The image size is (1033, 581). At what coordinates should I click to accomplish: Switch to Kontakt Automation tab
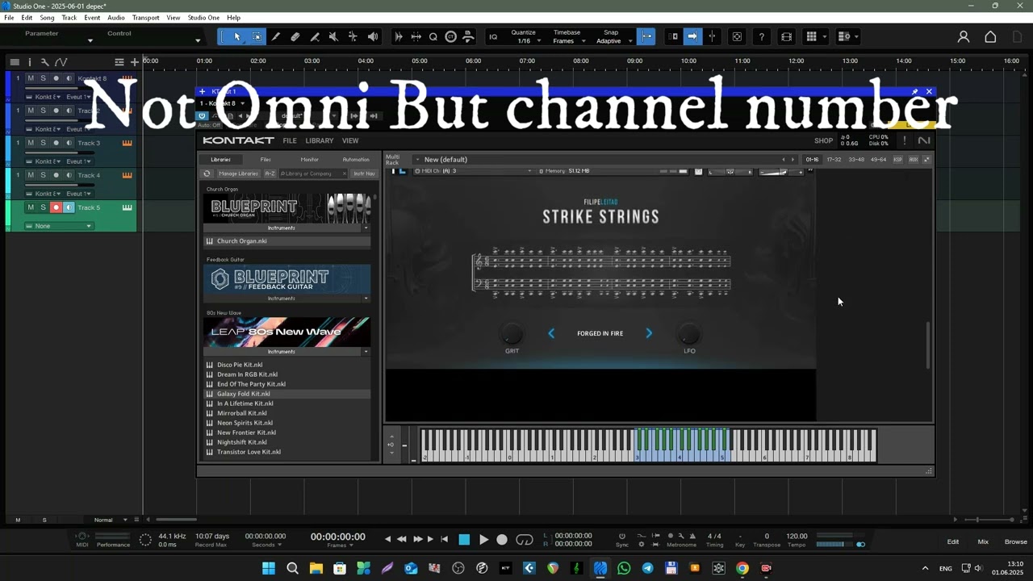click(x=356, y=160)
